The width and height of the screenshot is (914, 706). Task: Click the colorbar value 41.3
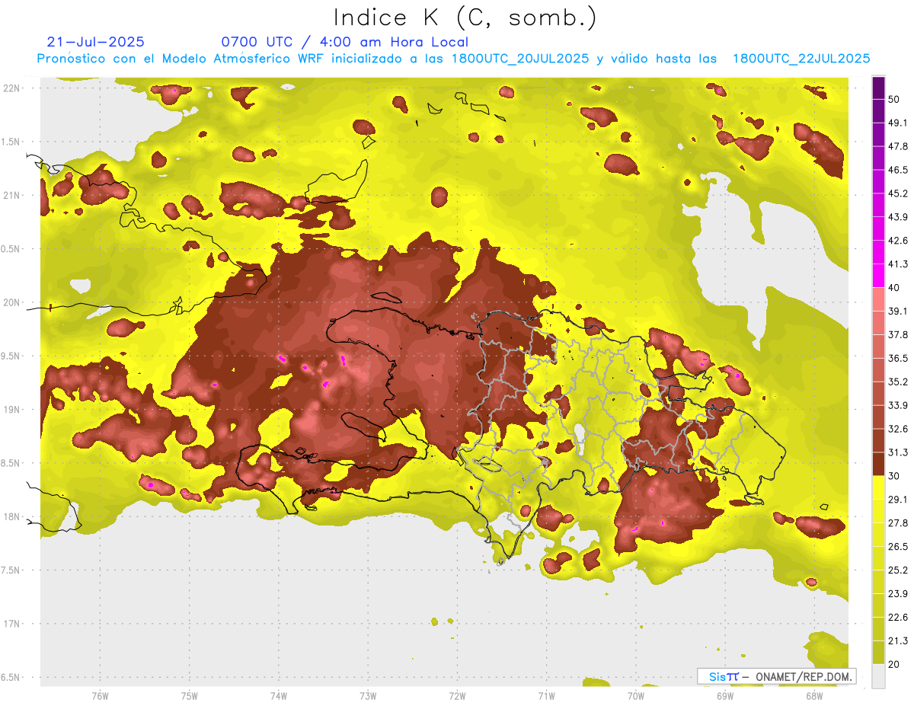point(897,264)
